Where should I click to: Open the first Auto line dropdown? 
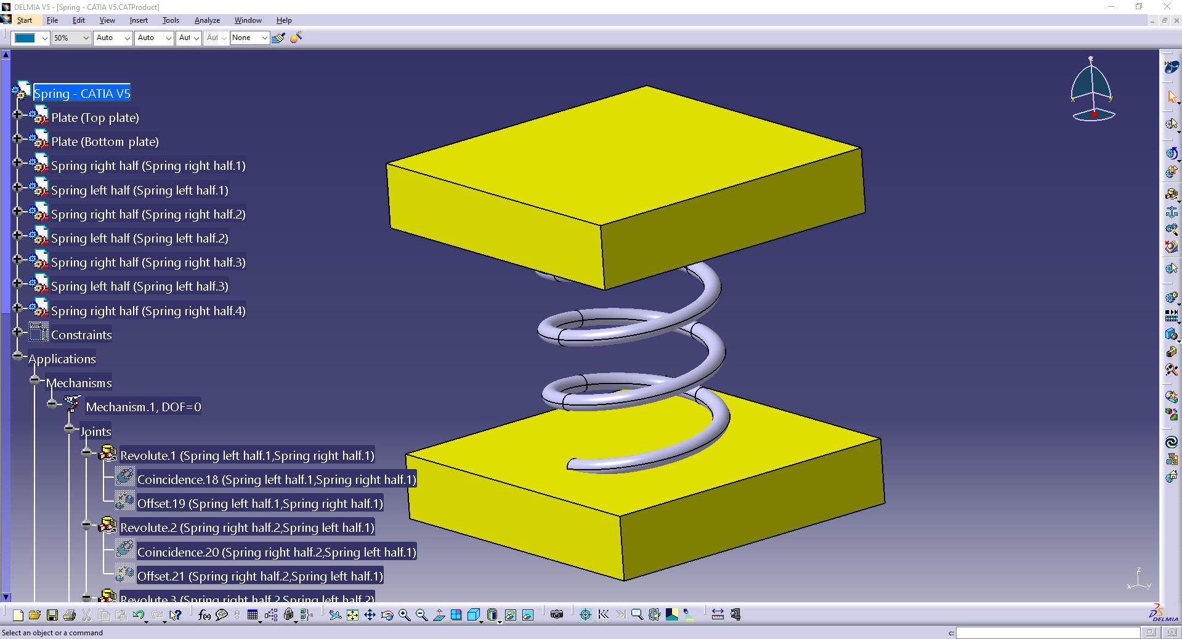(128, 38)
